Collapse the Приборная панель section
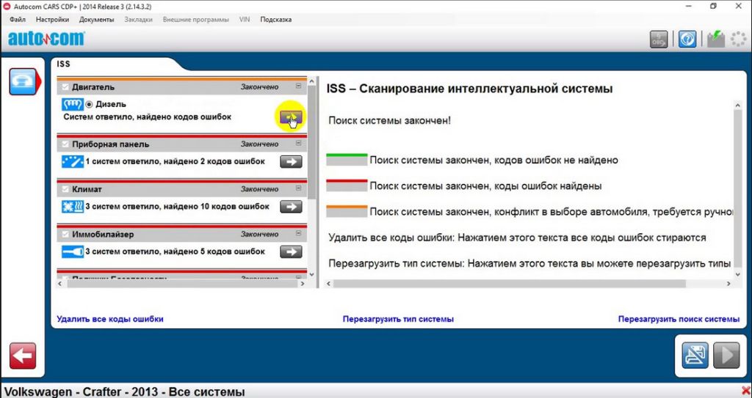This screenshot has height=398, width=752. (298, 143)
